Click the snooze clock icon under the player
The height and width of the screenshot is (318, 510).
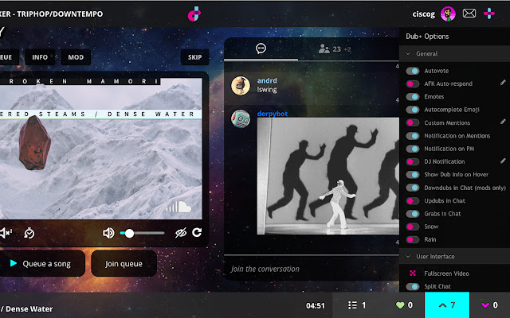[x=30, y=233]
